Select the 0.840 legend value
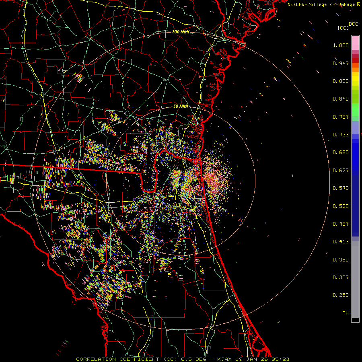Viewport: 362px width, 362px height. point(341,99)
